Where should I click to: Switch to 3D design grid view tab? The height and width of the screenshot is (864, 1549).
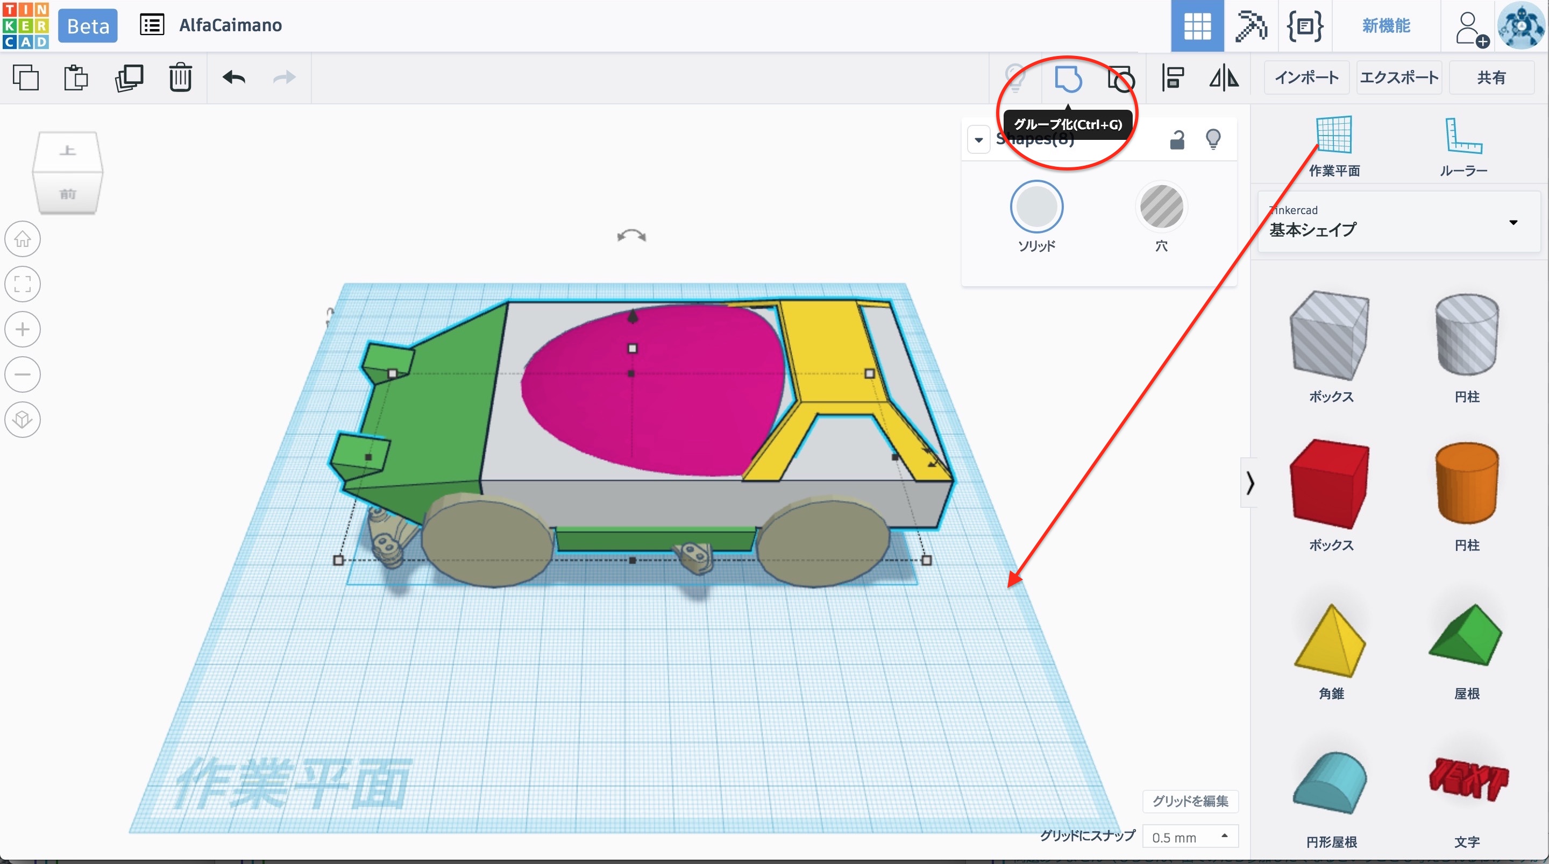click(1197, 26)
